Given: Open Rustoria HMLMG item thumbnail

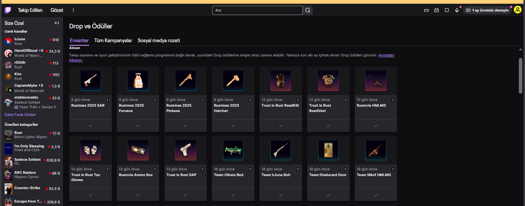Looking at the screenshot, I should tap(376, 81).
